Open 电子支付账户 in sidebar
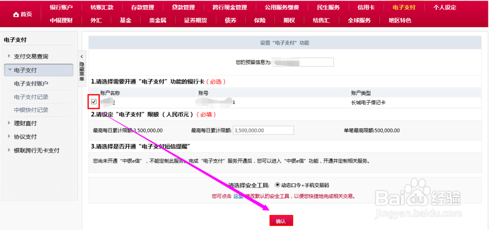This screenshot has height=230, width=489. (31, 84)
